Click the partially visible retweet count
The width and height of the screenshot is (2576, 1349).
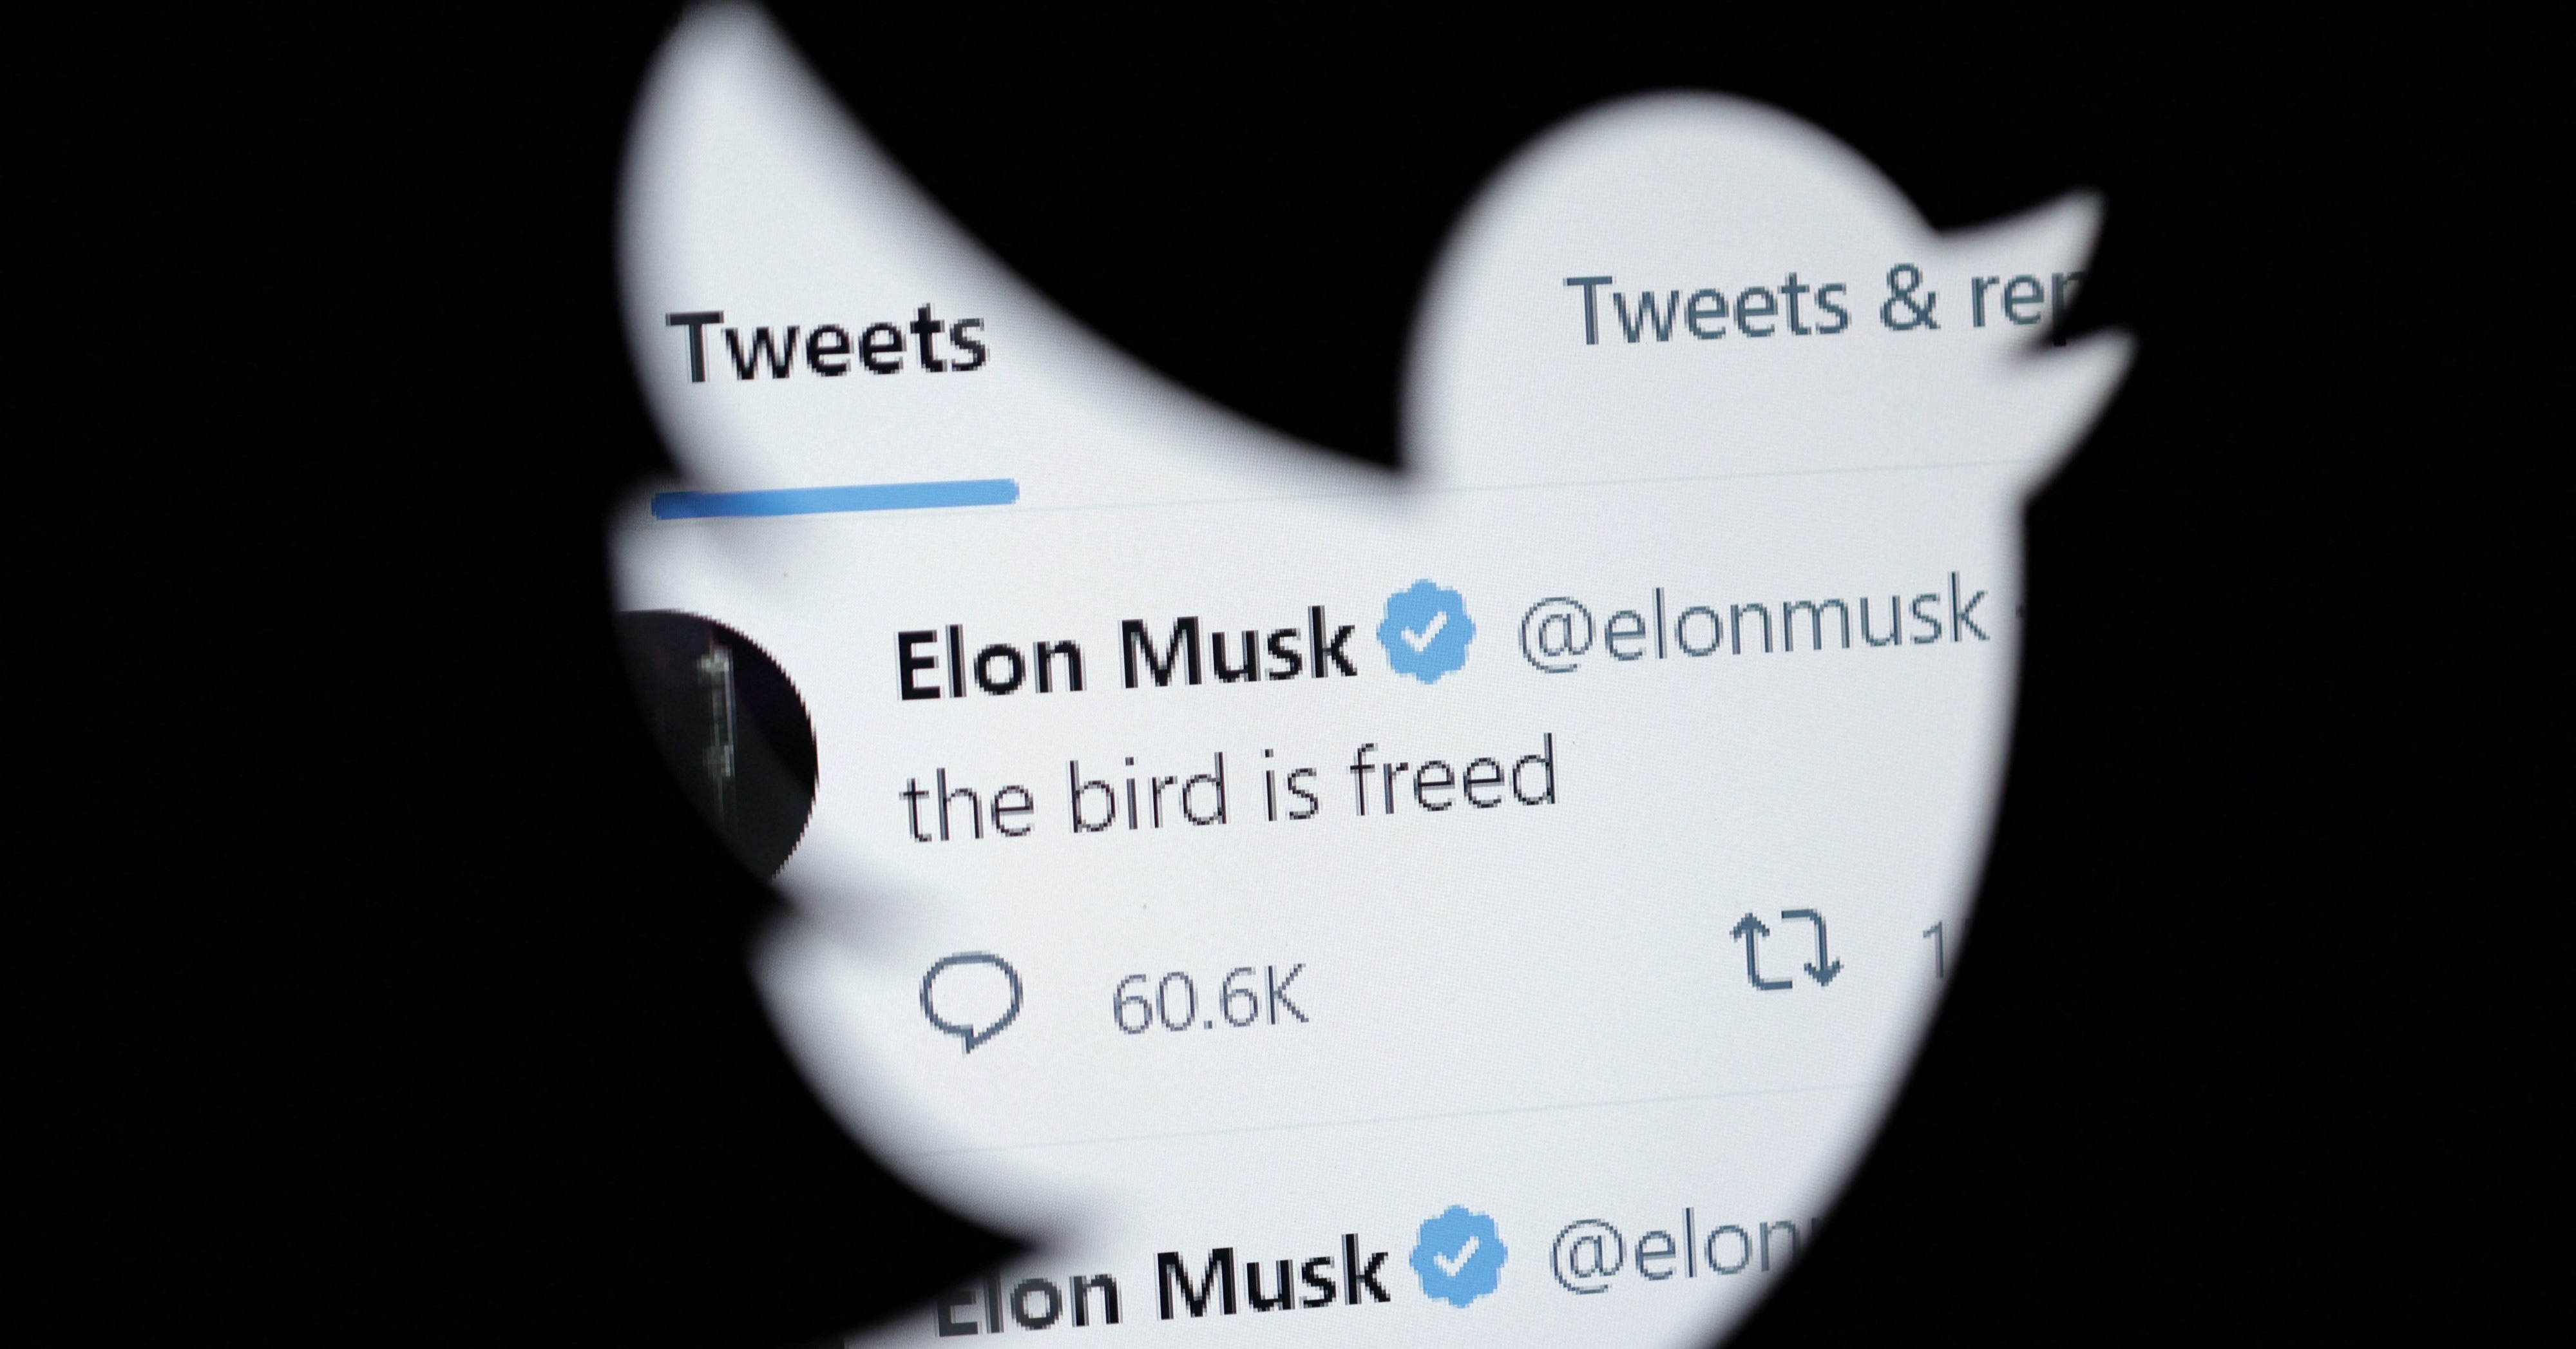click(x=1934, y=950)
